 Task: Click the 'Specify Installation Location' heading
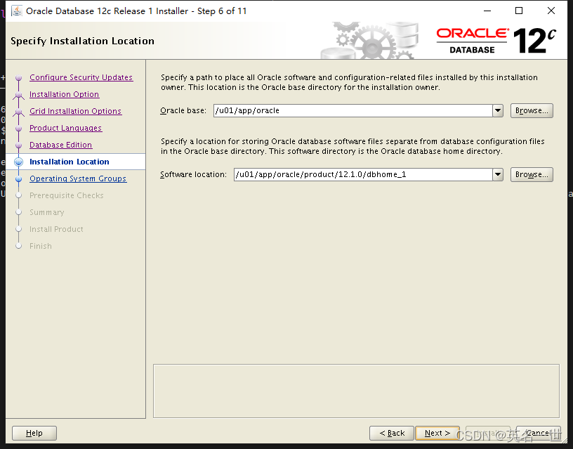pos(83,41)
